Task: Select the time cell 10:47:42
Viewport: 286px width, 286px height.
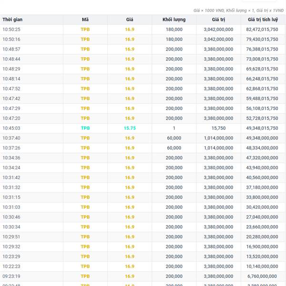Action: (11, 99)
